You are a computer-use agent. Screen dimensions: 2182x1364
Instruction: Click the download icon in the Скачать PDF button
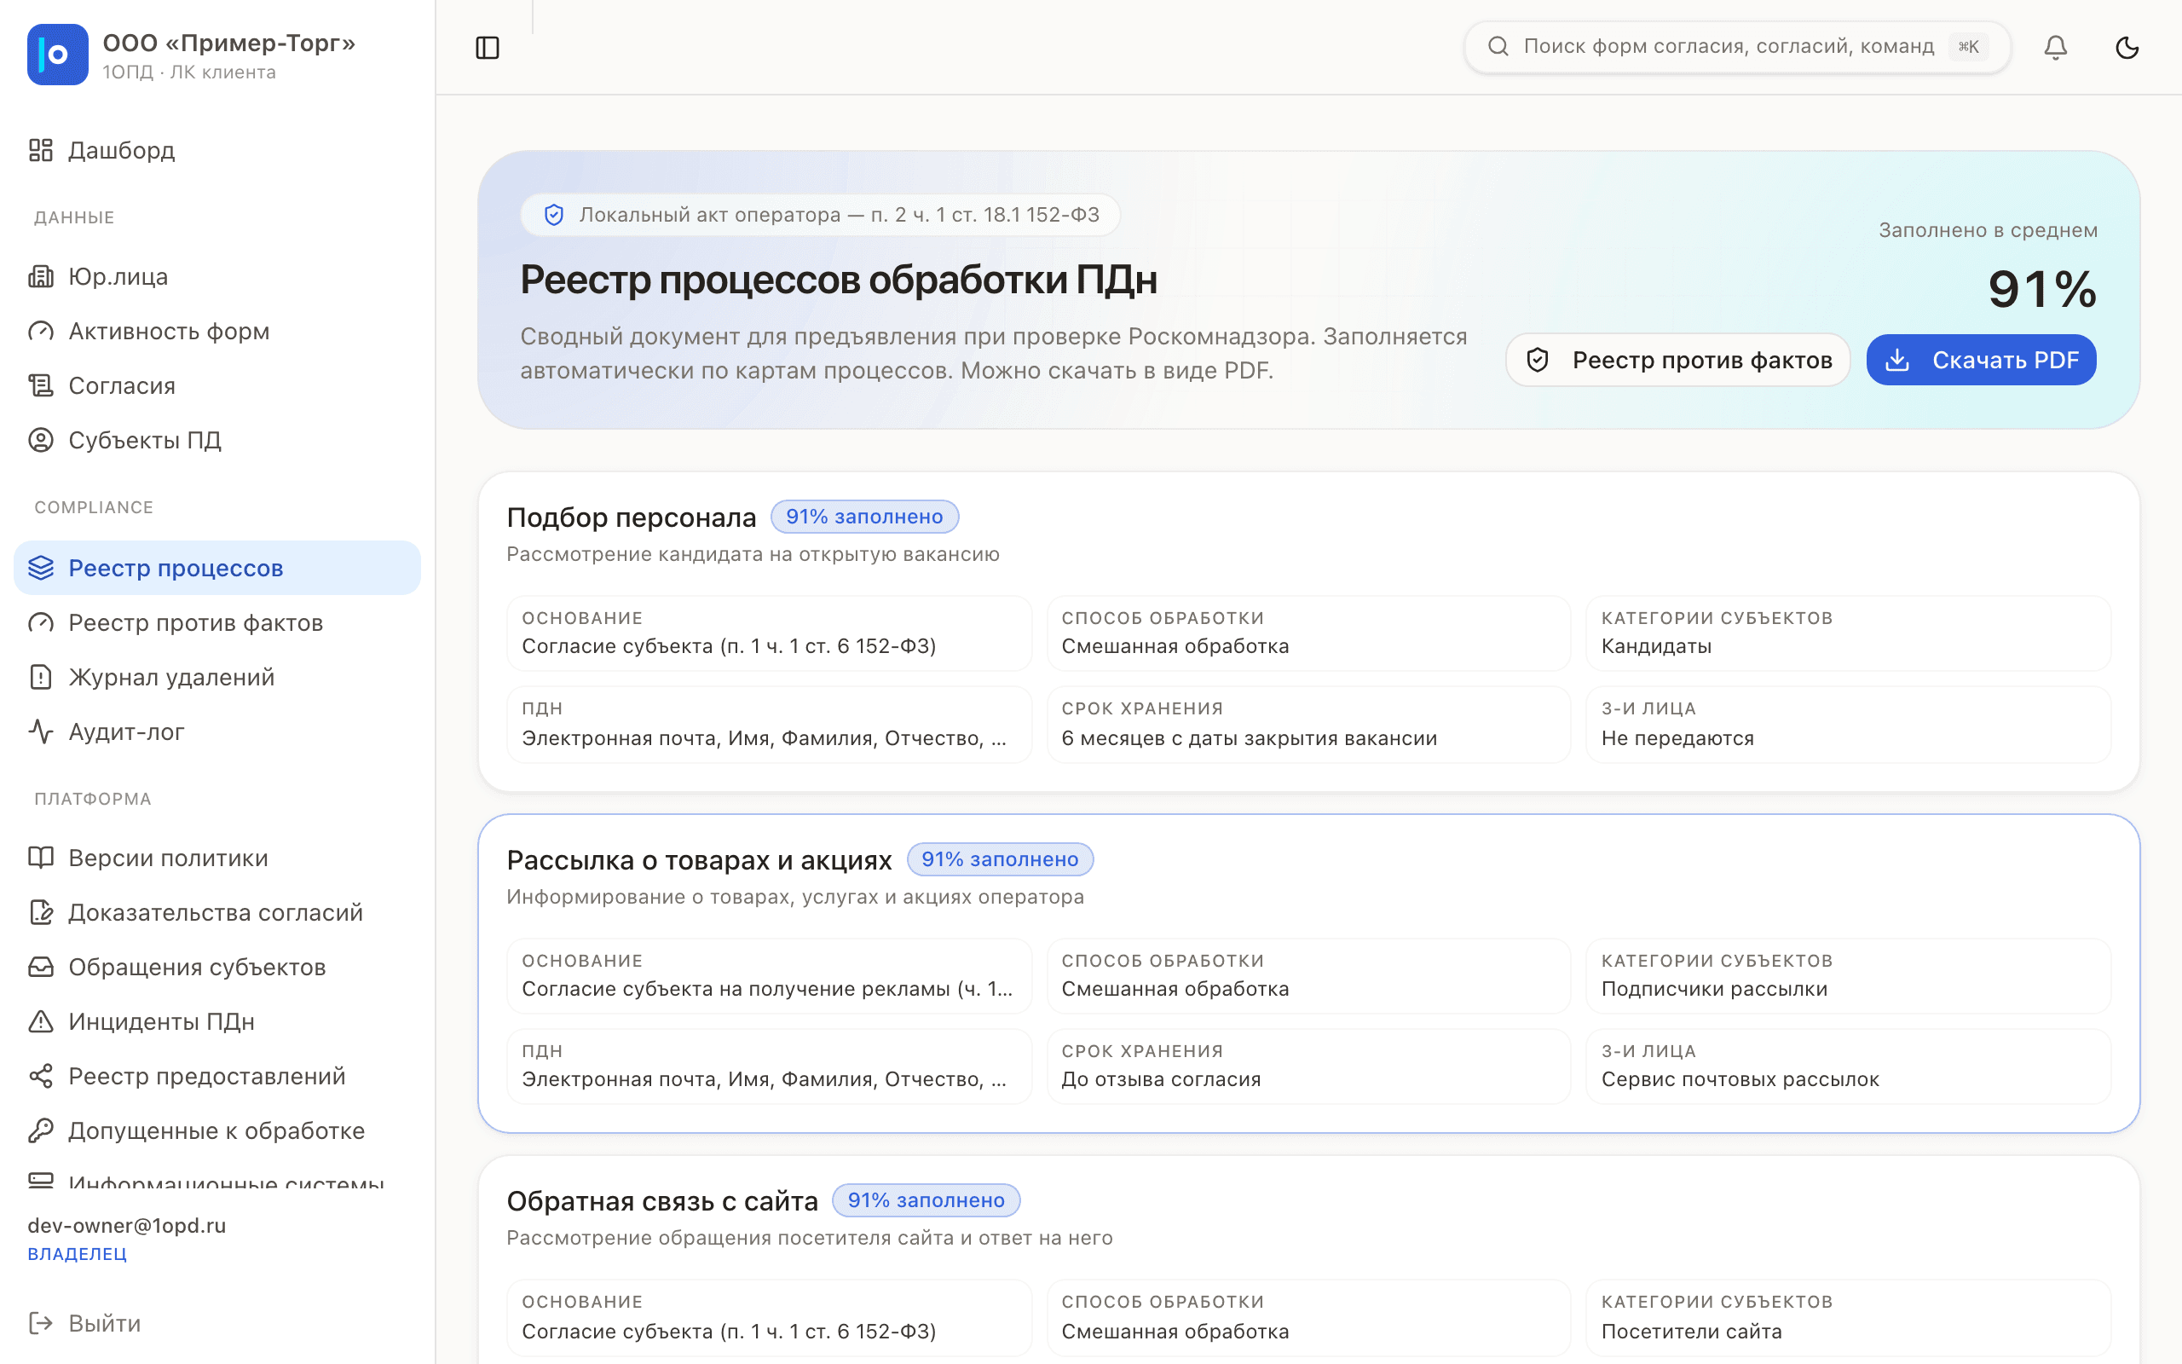(x=1897, y=360)
